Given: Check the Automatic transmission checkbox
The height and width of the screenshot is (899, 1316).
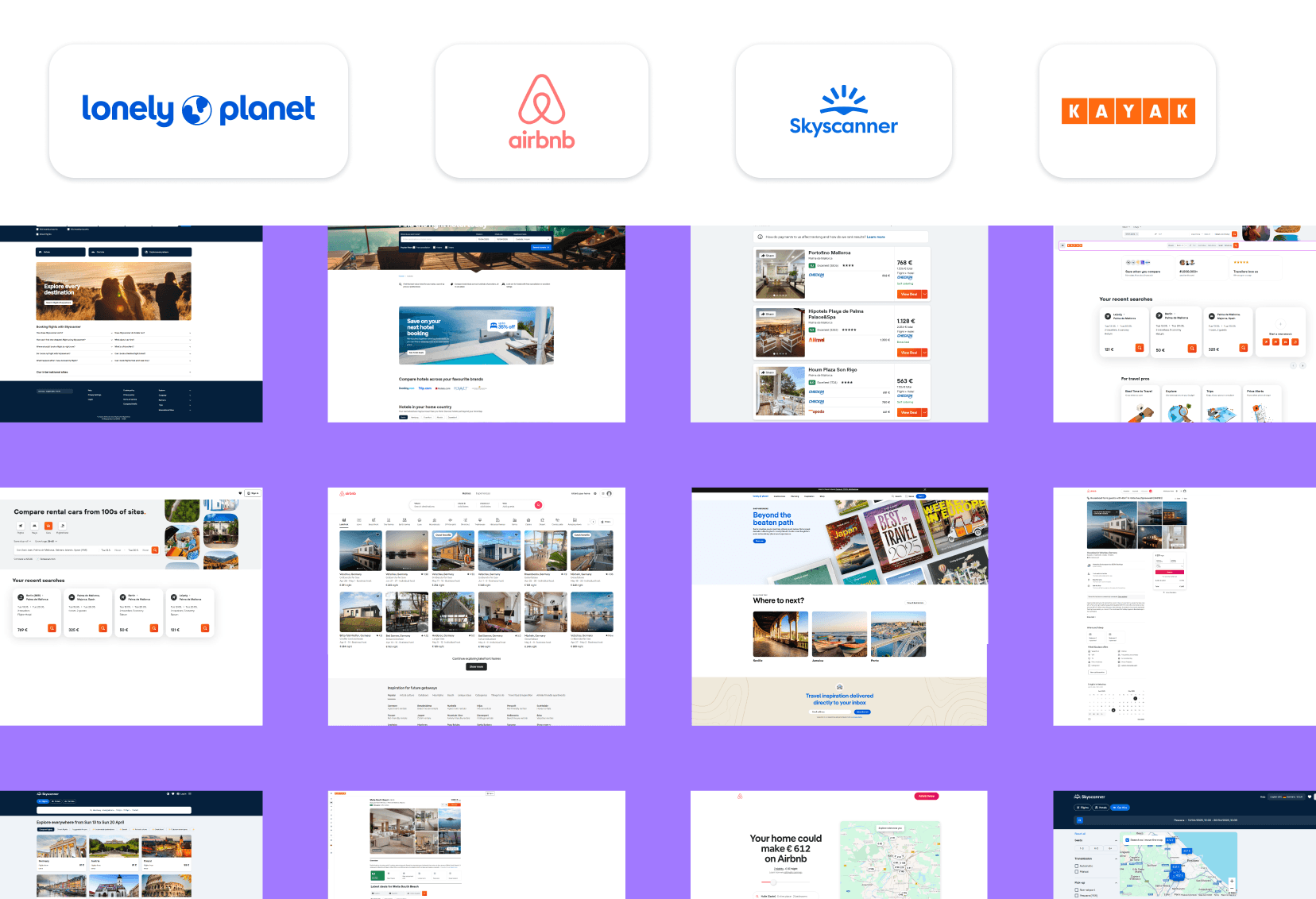Looking at the screenshot, I should click(1077, 866).
